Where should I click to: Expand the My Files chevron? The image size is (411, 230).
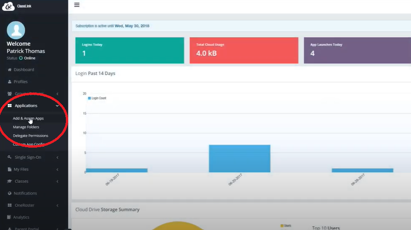click(58, 169)
